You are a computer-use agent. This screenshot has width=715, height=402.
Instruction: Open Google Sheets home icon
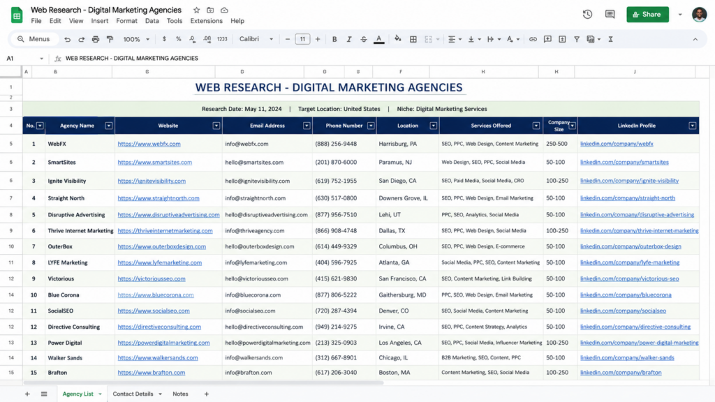click(17, 15)
